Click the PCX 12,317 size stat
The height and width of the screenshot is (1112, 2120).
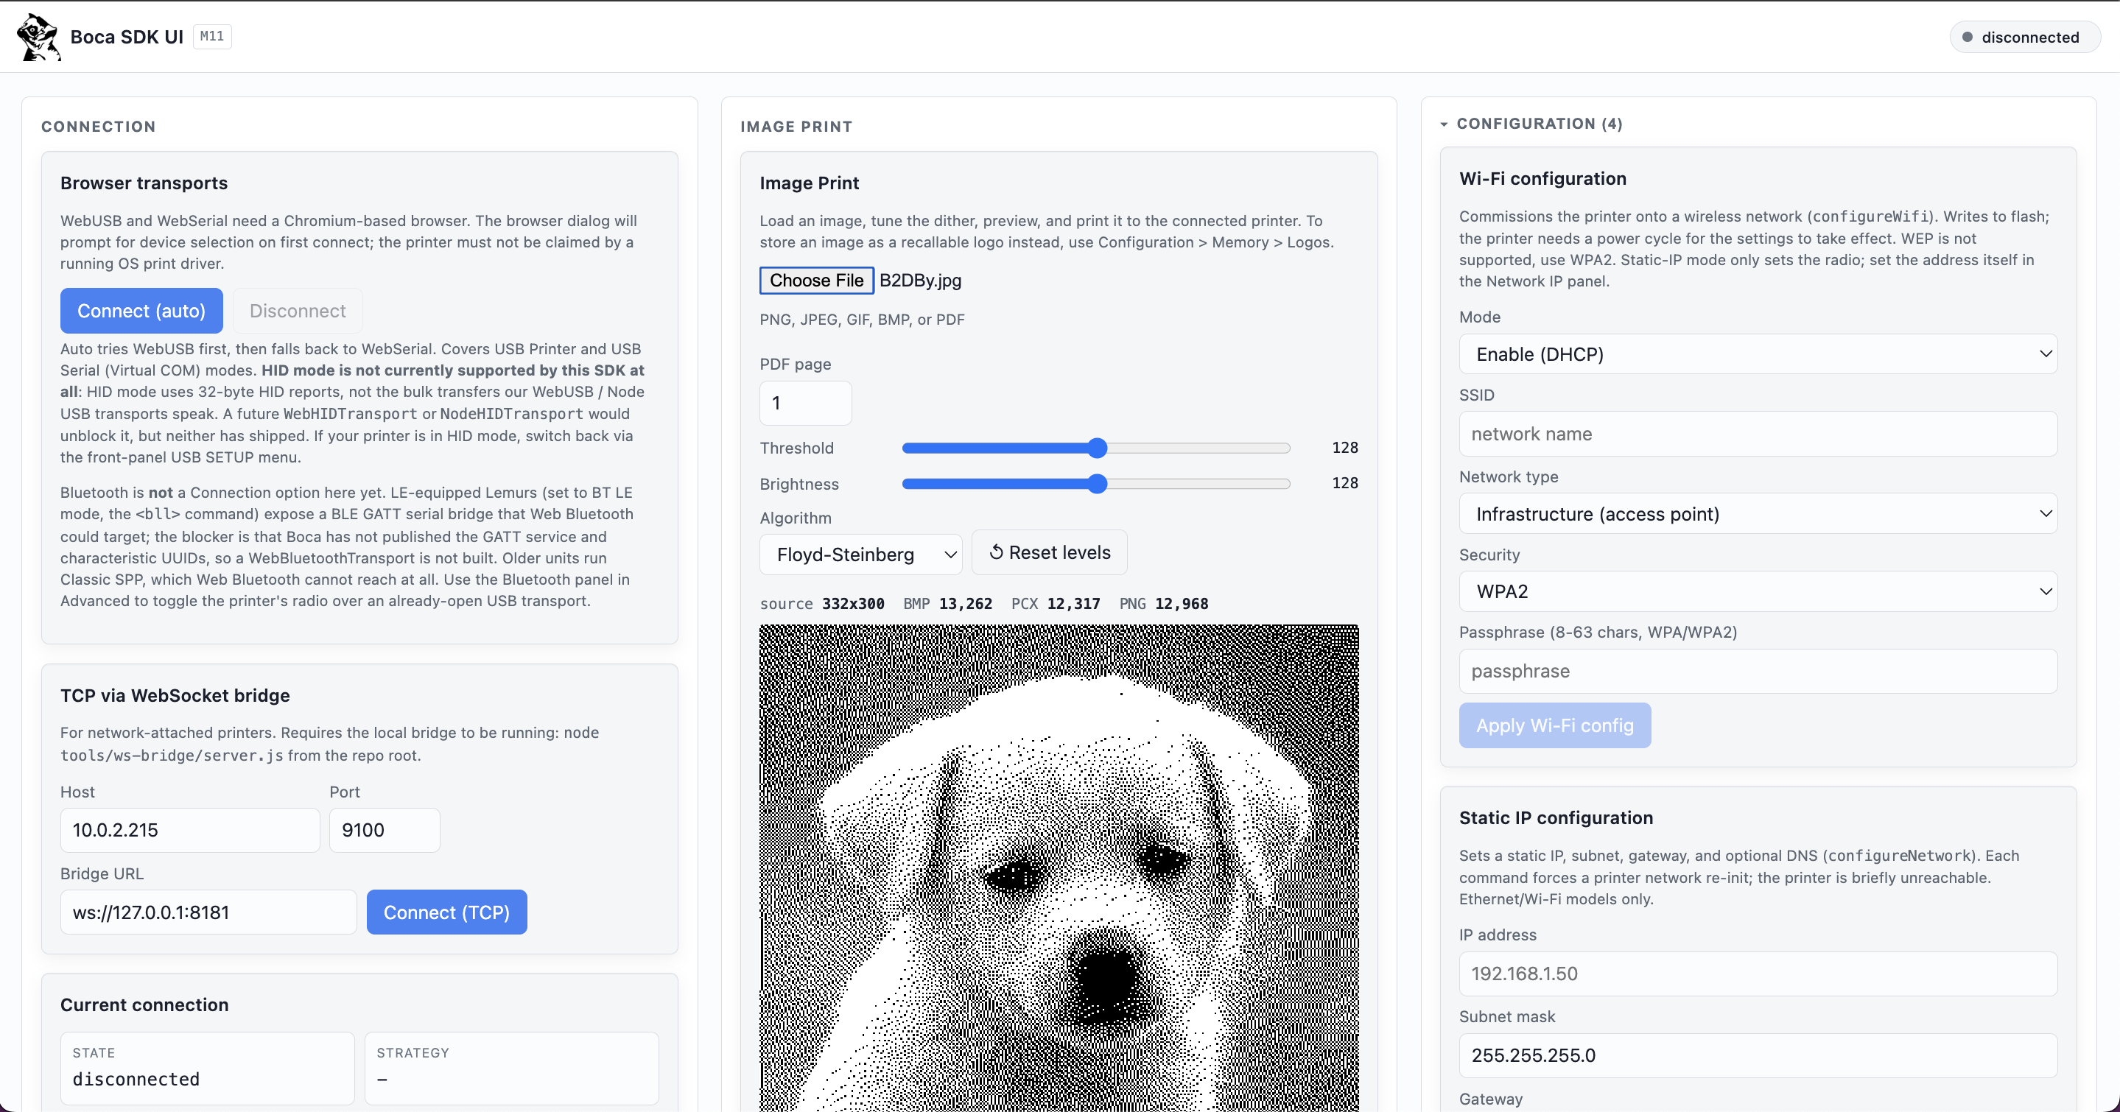1055,604
